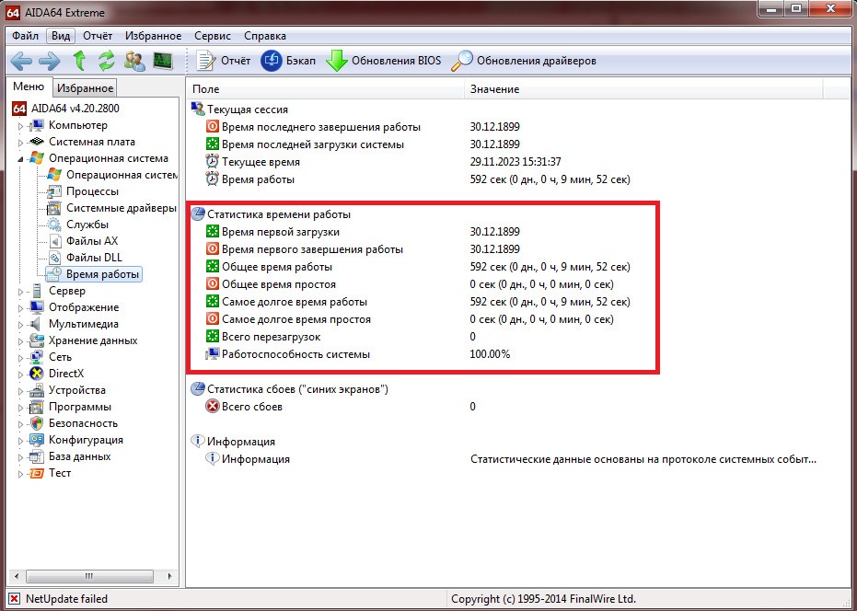
Task: Click the Программы icon in tree
Action: pyautogui.click(x=37, y=407)
